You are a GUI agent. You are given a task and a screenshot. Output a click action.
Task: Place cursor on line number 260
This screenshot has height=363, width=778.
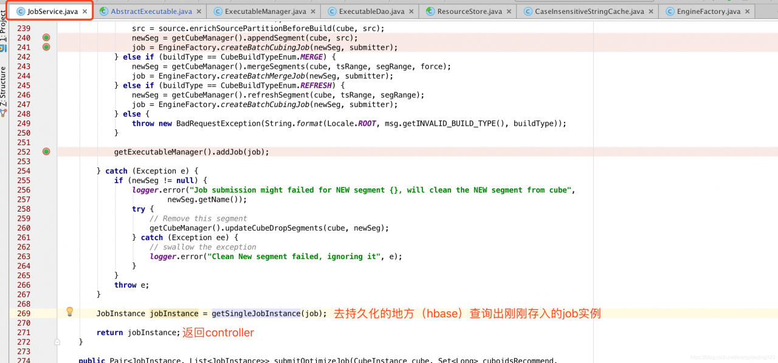24,228
